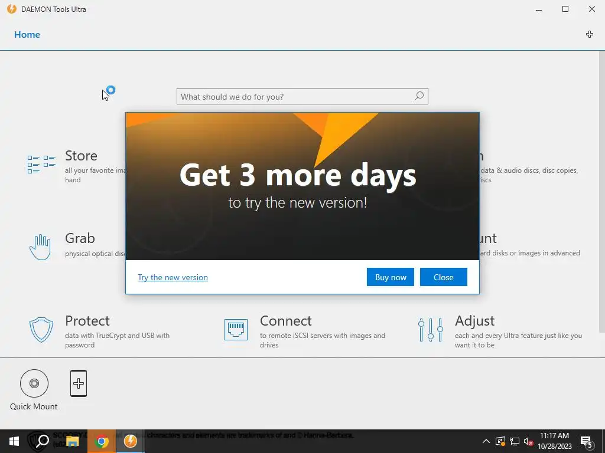
Task: Click the Quick Mount label
Action: [34, 406]
